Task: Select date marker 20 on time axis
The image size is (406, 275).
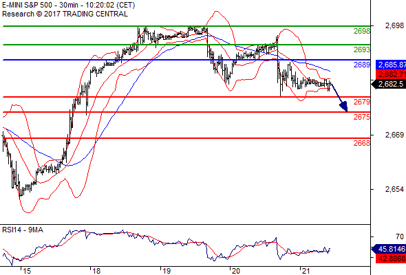Action: (236, 271)
